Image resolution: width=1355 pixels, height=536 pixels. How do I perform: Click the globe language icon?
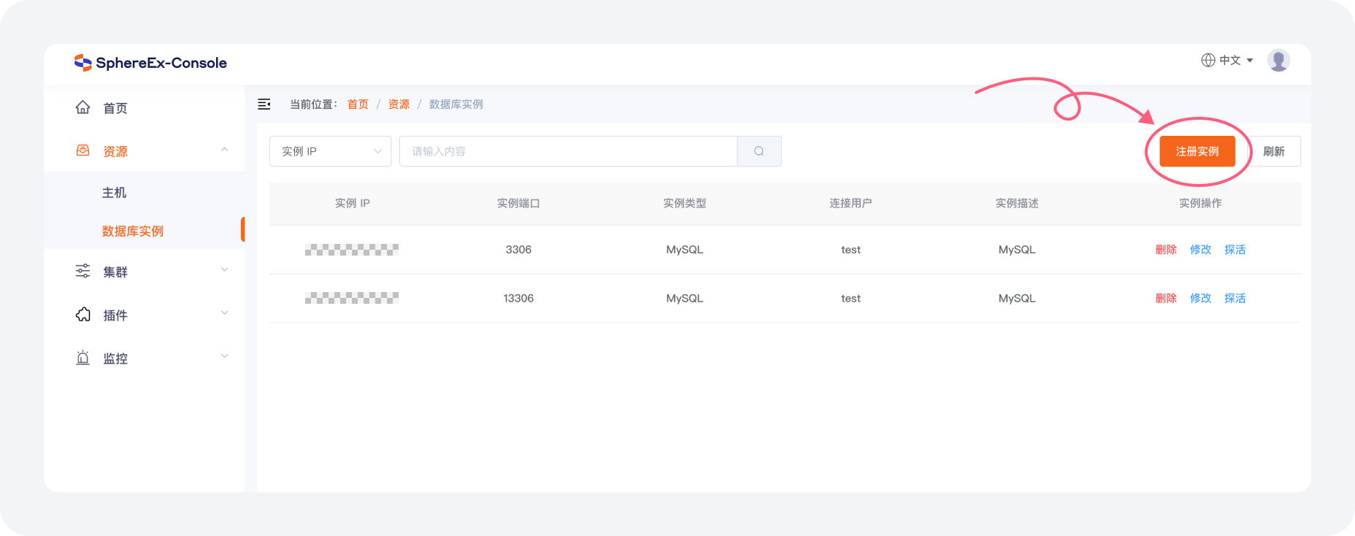[1208, 61]
